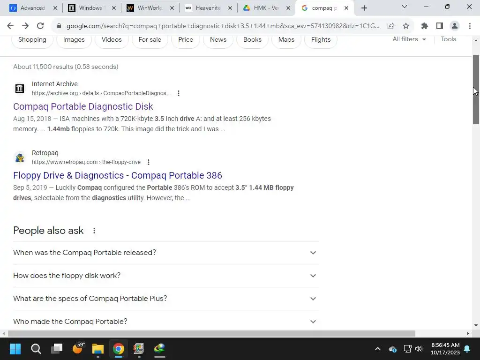Open Windows Start menu
Viewport: 480px width, 360px height.
(15, 349)
